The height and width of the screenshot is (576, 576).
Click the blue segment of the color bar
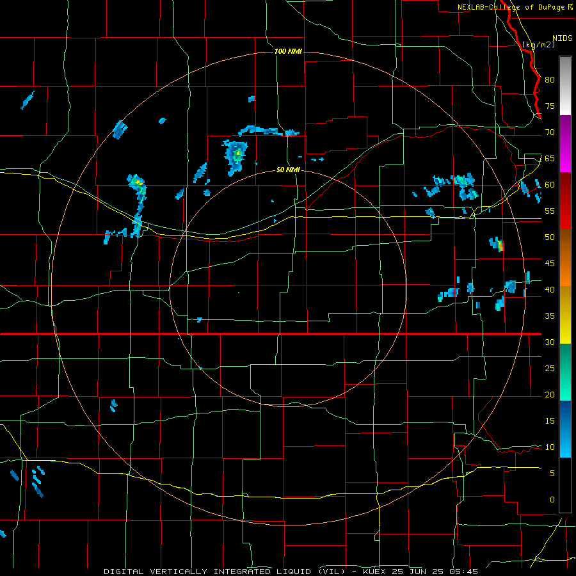[x=565, y=429]
